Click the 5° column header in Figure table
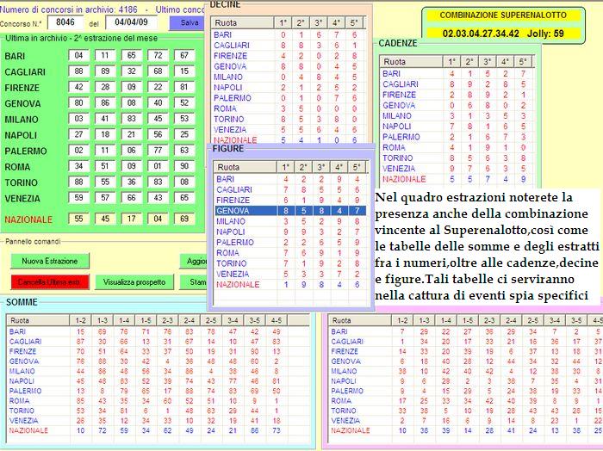 click(357, 167)
